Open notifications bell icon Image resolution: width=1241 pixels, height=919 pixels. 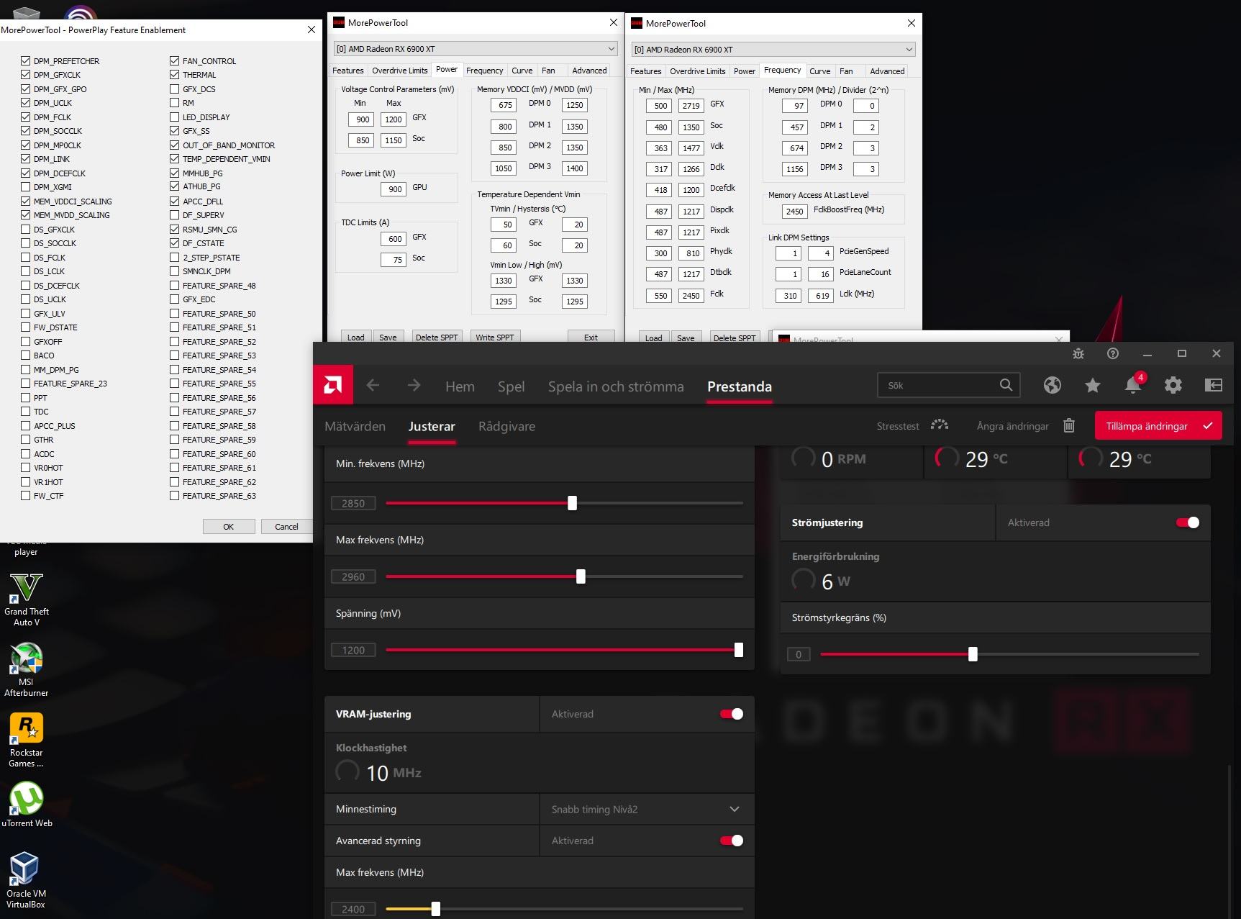(1133, 385)
